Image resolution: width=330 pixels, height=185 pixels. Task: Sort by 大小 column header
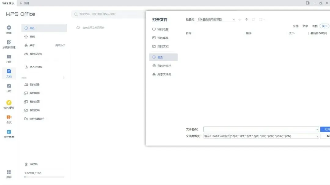pyautogui.click(x=291, y=33)
